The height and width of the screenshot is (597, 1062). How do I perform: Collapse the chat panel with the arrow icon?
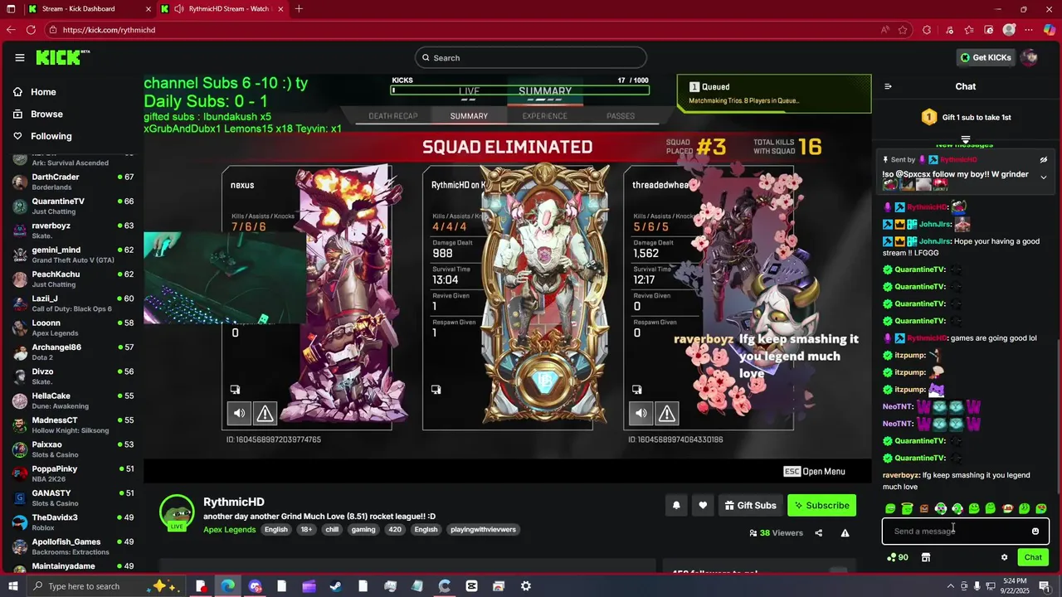tap(888, 86)
